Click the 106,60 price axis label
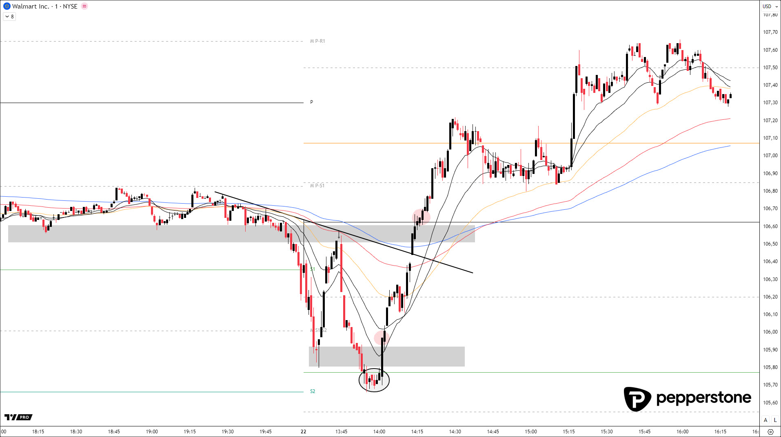The image size is (781, 437). [x=770, y=226]
